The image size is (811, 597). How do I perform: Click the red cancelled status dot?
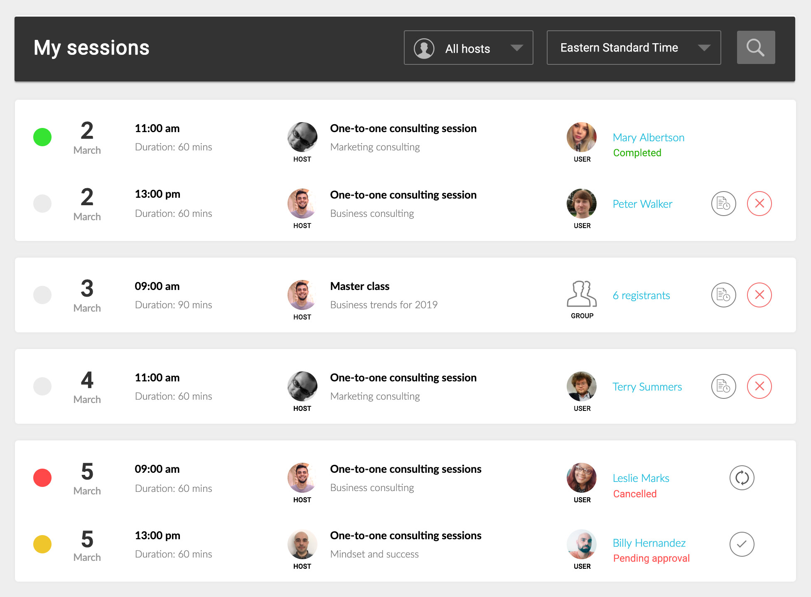pos(42,478)
